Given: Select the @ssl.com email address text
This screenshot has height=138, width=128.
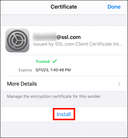Looking at the screenshot, I should pyautogui.click(x=69, y=37).
